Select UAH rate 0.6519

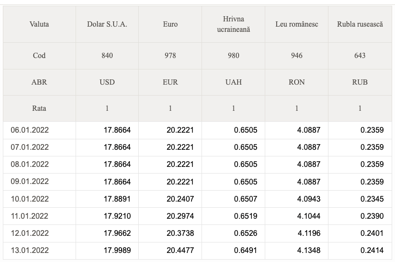tap(246, 216)
